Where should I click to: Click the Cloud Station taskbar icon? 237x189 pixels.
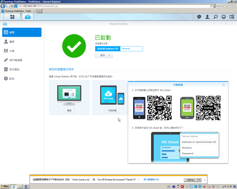(x=28, y=17)
